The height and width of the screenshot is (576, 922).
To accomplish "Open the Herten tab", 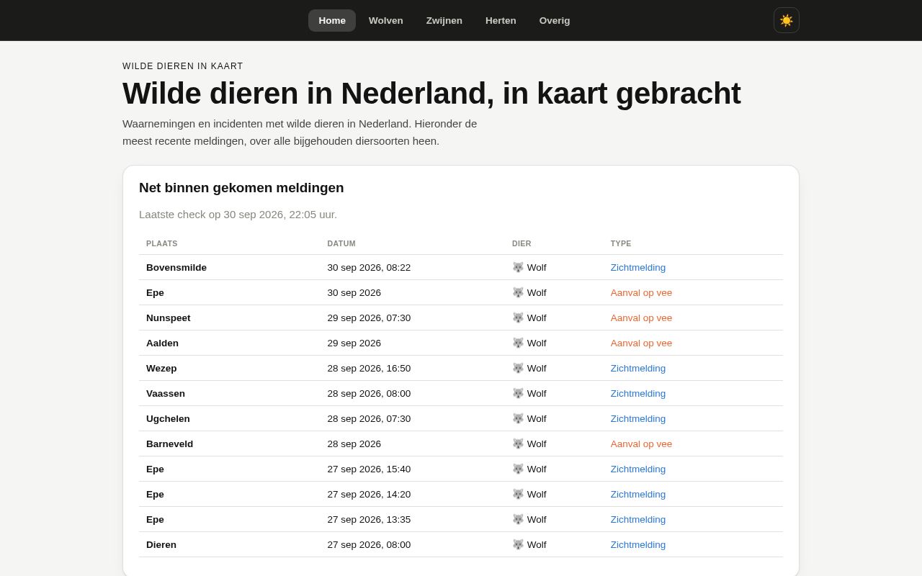I will tap(501, 20).
